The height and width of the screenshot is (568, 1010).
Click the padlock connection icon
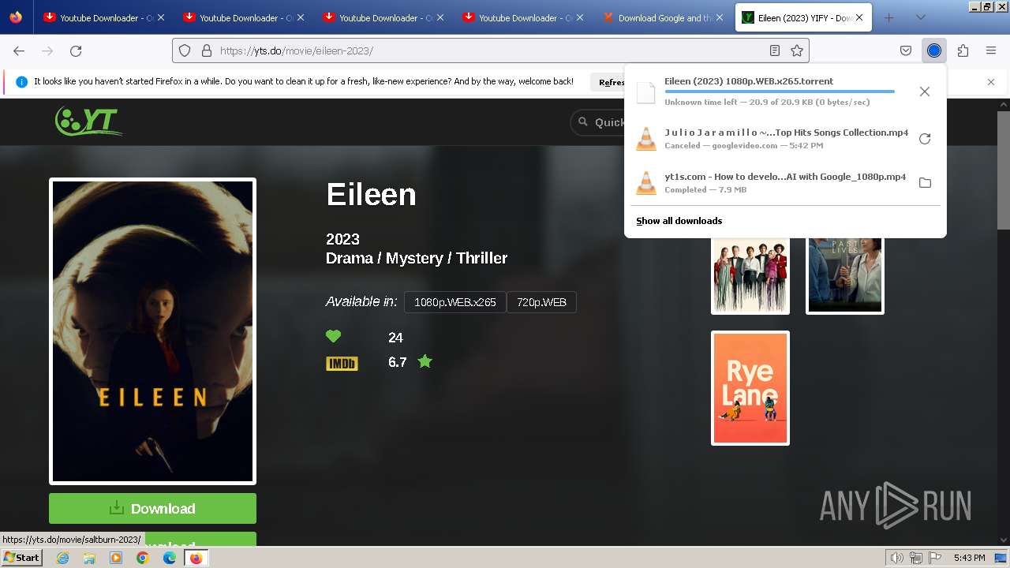click(207, 50)
